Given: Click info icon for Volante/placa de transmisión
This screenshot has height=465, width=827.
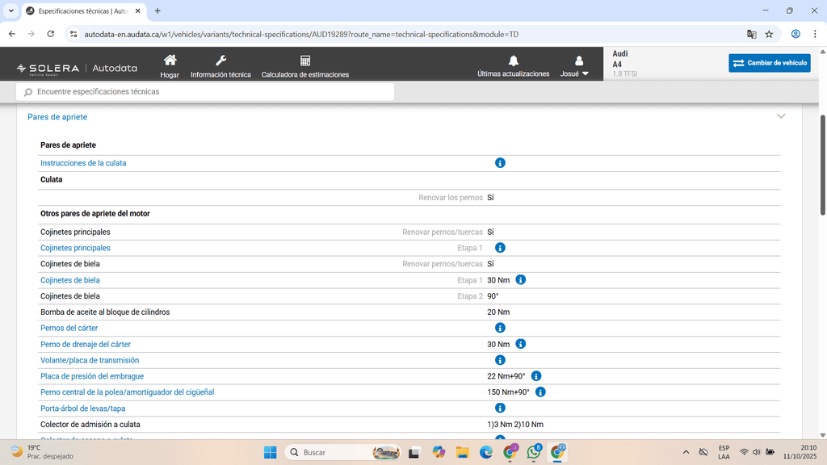Looking at the screenshot, I should coord(500,360).
